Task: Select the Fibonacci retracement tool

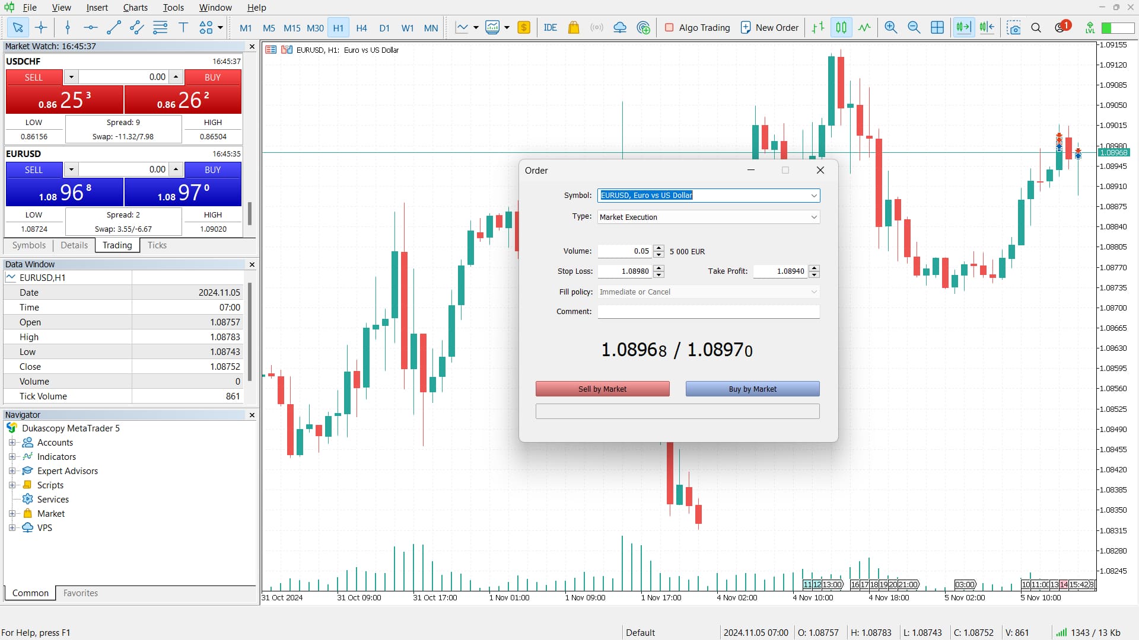Action: tap(160, 27)
